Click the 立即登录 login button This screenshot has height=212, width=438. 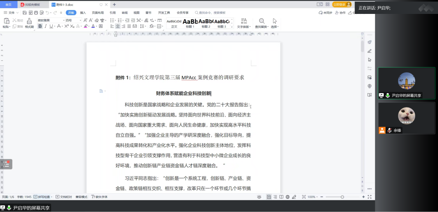click(x=342, y=4)
